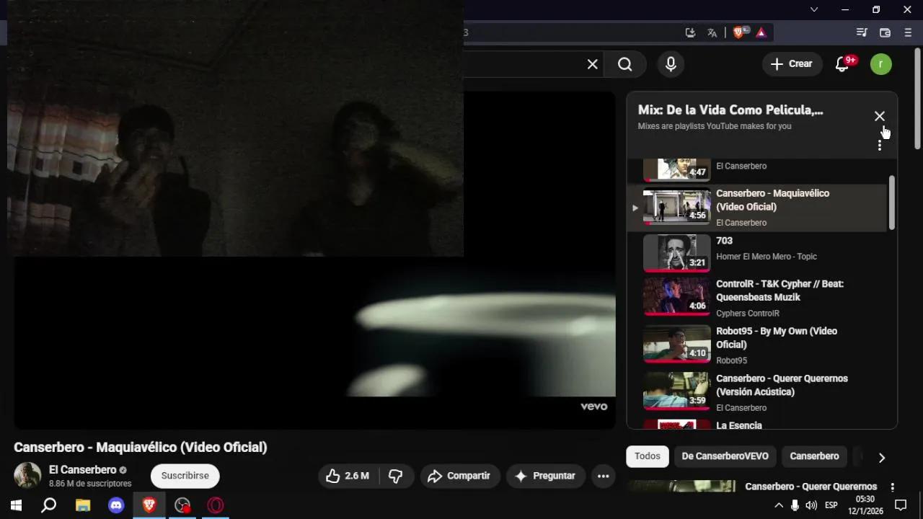Start voice search with the microphone icon
This screenshot has height=519, width=923.
[x=671, y=64]
